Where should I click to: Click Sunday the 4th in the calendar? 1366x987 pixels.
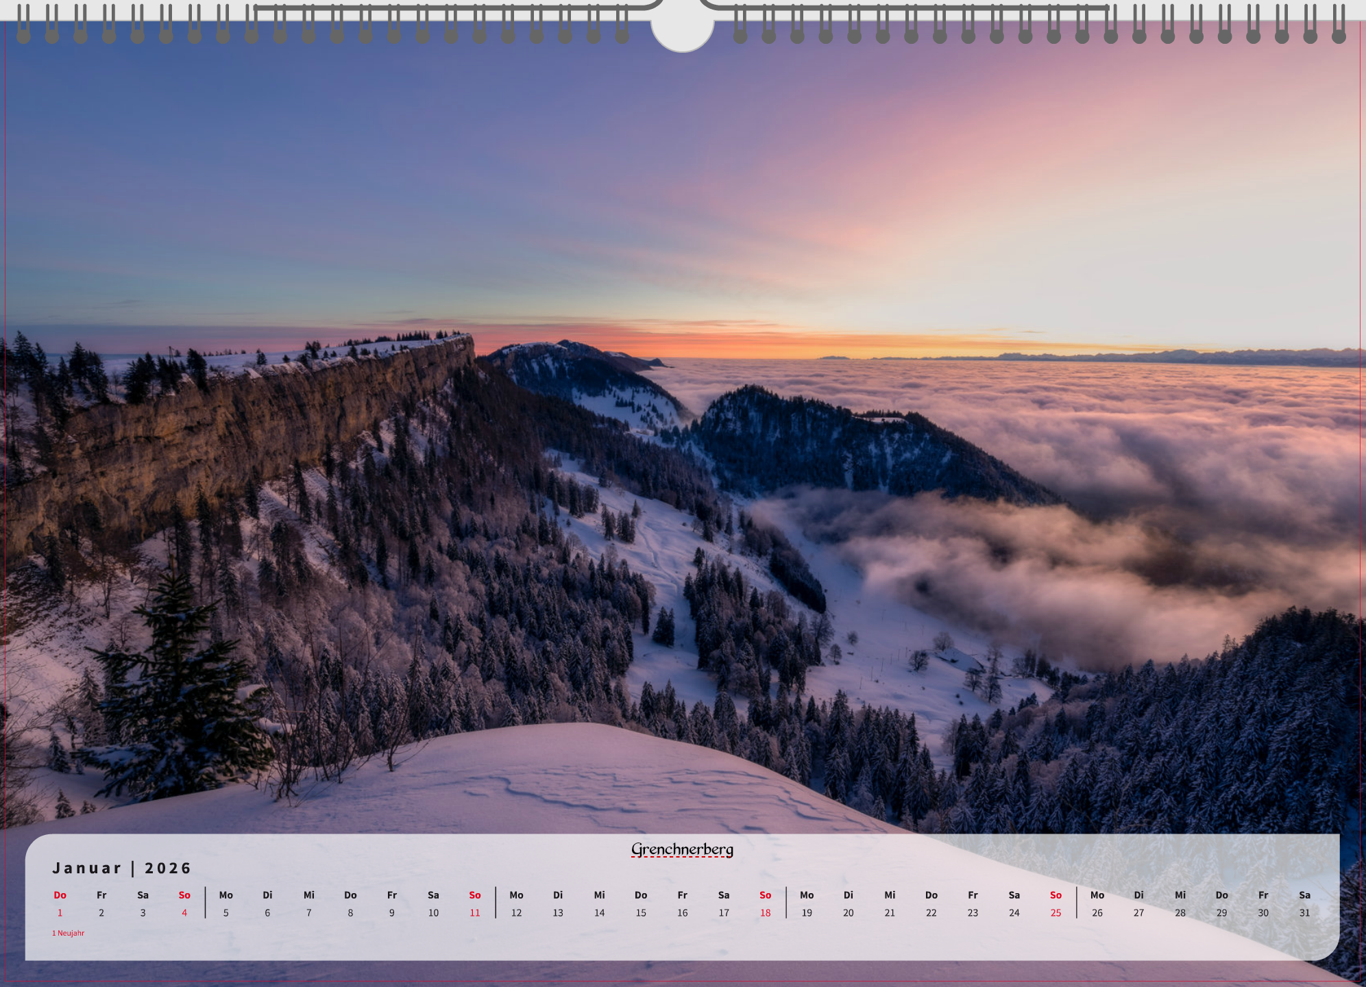[184, 913]
